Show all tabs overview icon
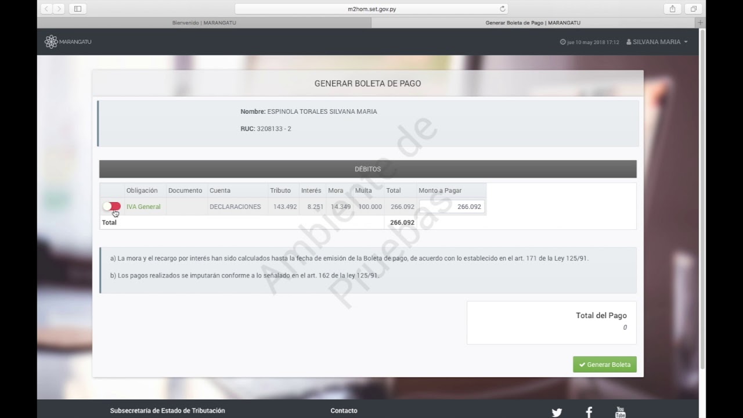Viewport: 743px width, 418px height. click(693, 9)
